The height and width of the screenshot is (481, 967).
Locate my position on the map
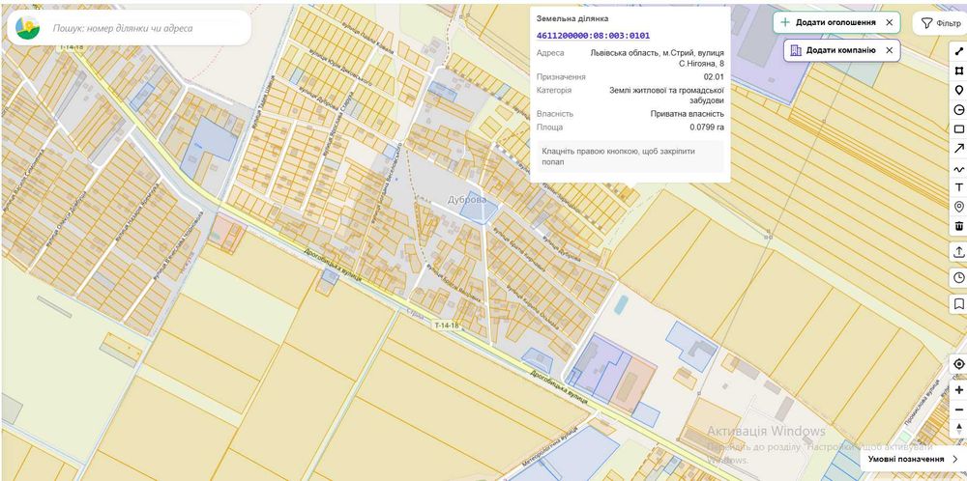click(x=958, y=364)
